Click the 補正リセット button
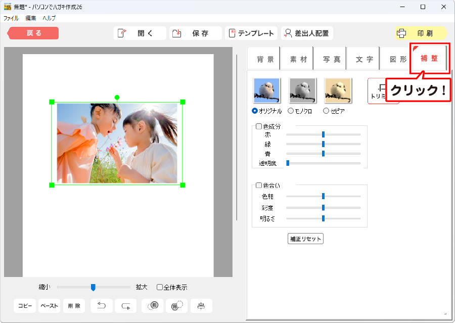The width and height of the screenshot is (455, 323). tap(305, 239)
